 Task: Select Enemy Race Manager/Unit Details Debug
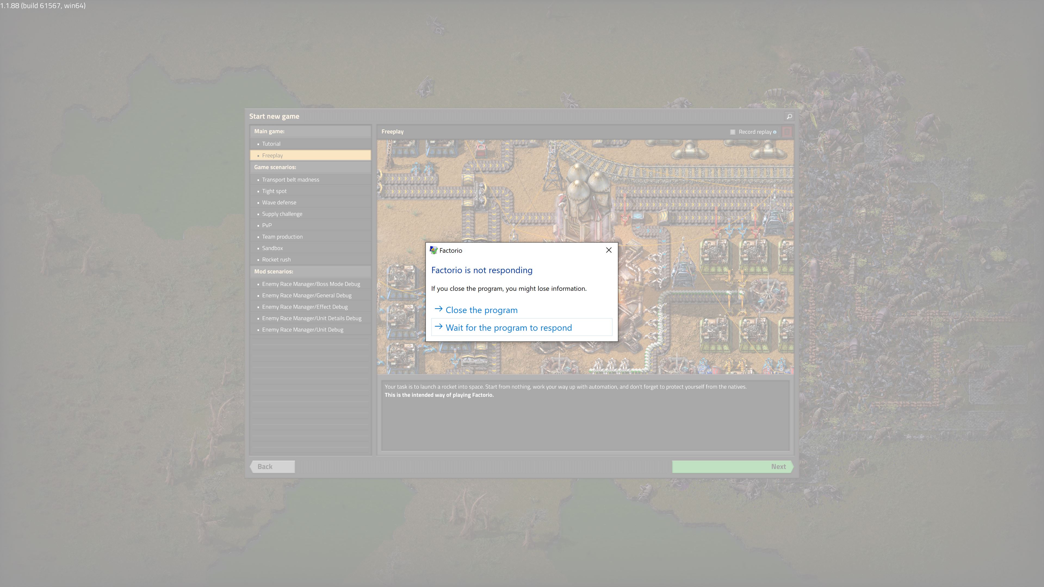click(311, 319)
